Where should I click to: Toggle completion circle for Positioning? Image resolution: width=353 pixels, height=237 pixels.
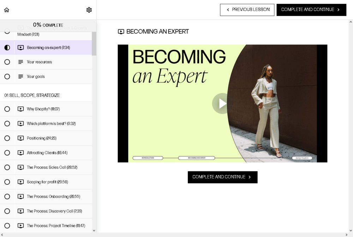pos(7,138)
